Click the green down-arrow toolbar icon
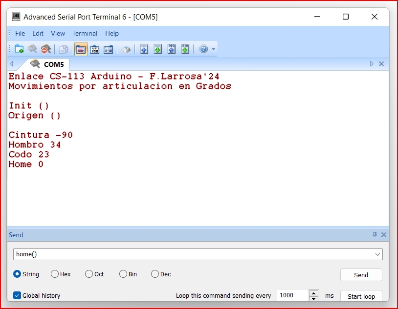Viewport: 398px width, 309px height. [158, 49]
